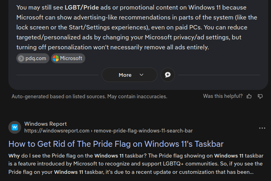Screen dimensions: 271x181
Task: Click the auto-generated disclaimer text
Action: pos(89,96)
